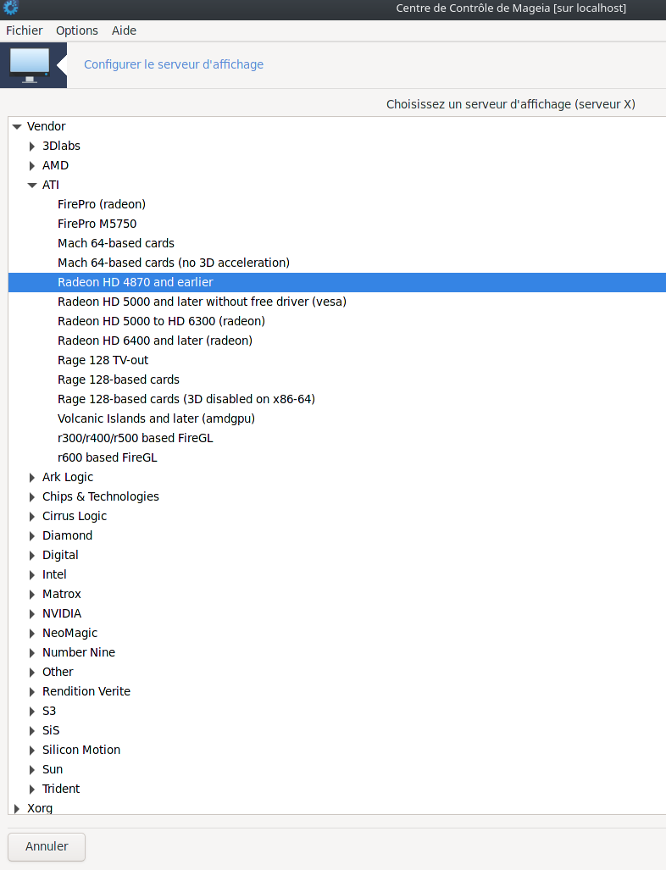The height and width of the screenshot is (870, 666).
Task: Click the Annuler button
Action: pos(47,846)
